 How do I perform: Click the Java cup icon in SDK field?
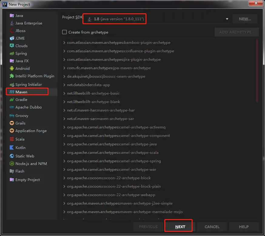(89, 19)
